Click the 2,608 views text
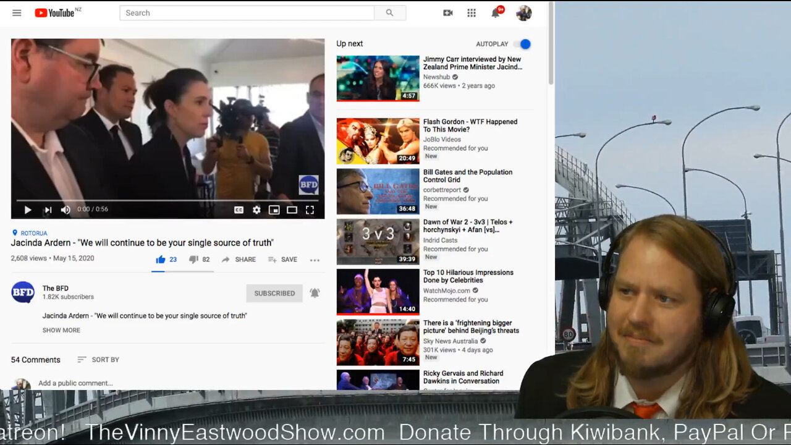This screenshot has height=445, width=791. 29,258
